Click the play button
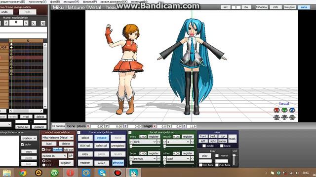The image size is (316, 177). (x=205, y=156)
